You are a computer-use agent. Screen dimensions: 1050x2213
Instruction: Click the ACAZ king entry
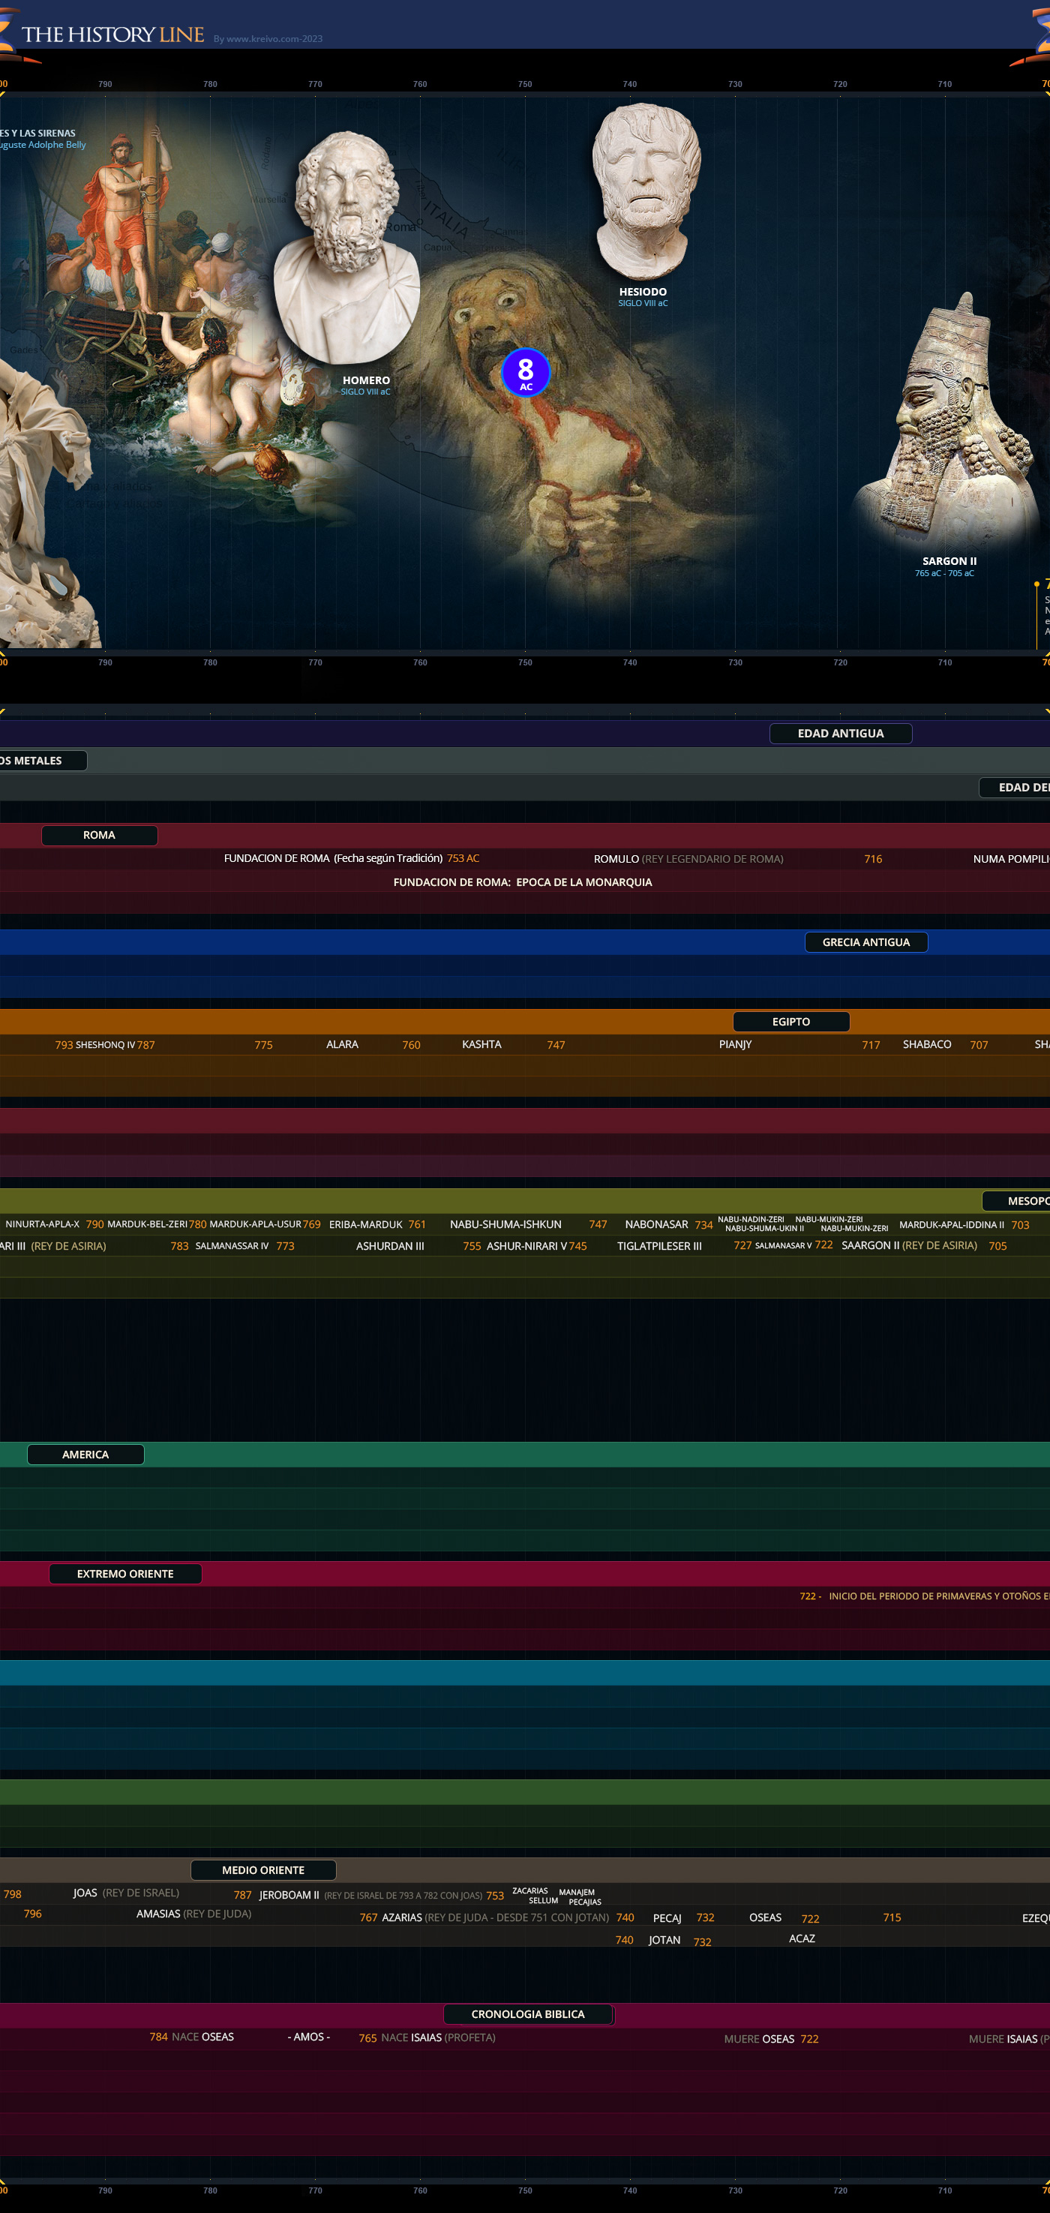[x=802, y=1938]
